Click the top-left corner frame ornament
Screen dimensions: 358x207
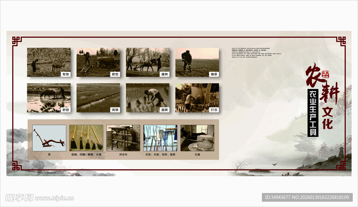click(x=17, y=41)
